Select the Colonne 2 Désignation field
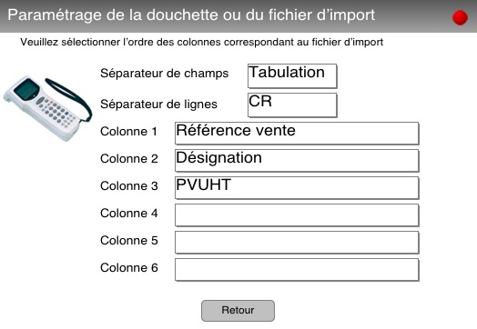 coord(297,161)
